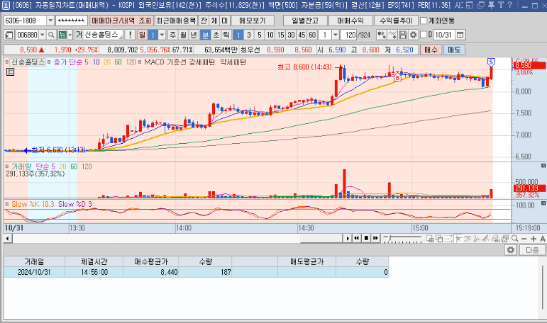Click the question mark help icon
The height and width of the screenshot is (323, 547).
509,5
